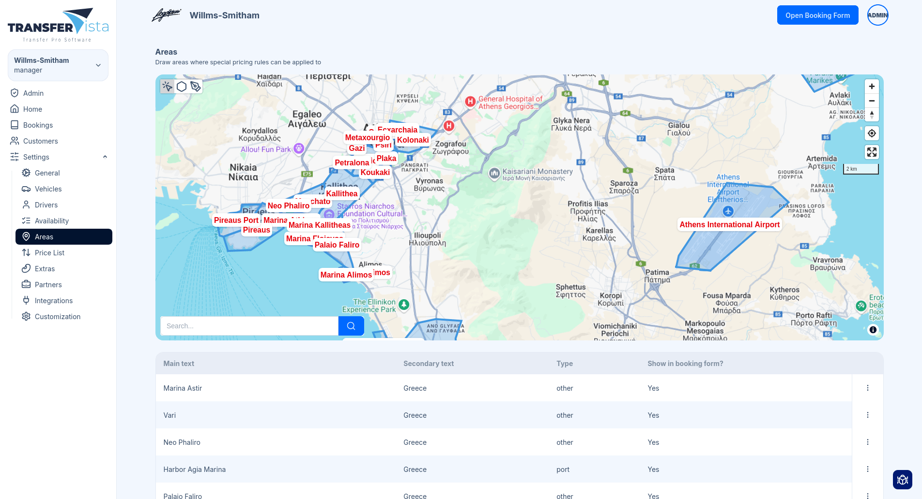Click the Athens airport map pin

[x=728, y=211]
